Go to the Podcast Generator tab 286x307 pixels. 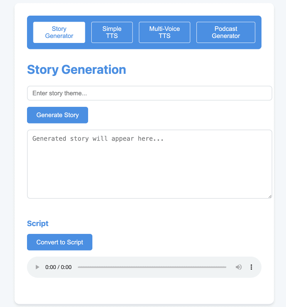click(226, 32)
